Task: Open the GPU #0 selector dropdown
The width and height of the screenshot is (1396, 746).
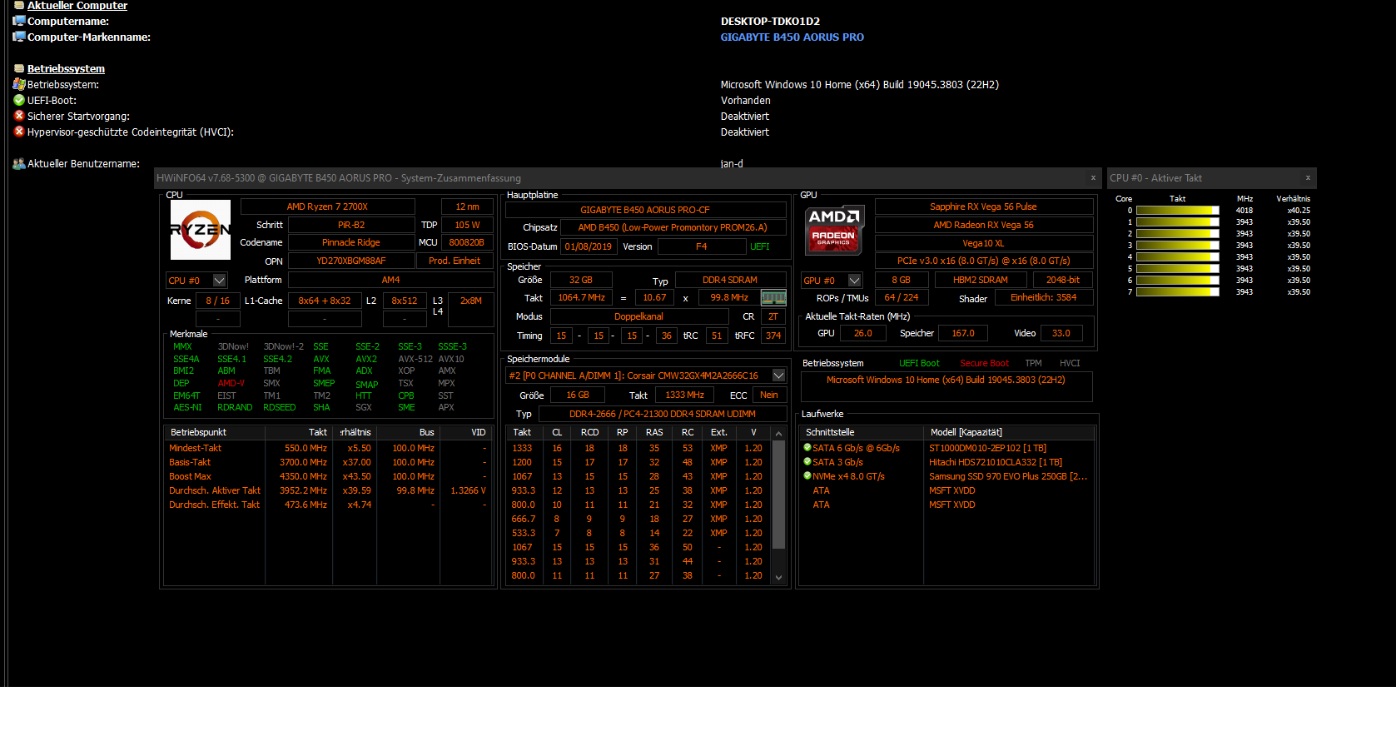Action: tap(854, 281)
